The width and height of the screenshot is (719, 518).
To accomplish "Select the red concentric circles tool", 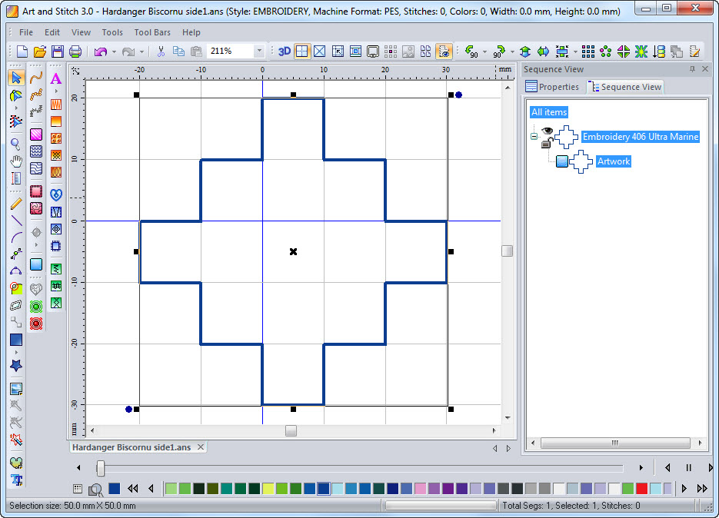I will click(x=36, y=324).
